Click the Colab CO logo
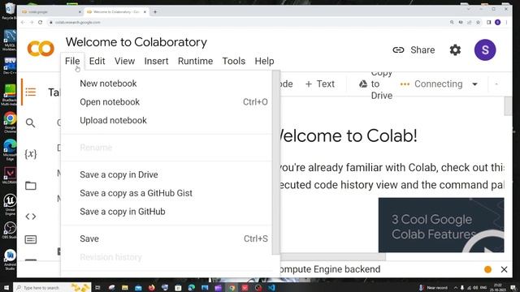520x292 pixels. (x=41, y=49)
